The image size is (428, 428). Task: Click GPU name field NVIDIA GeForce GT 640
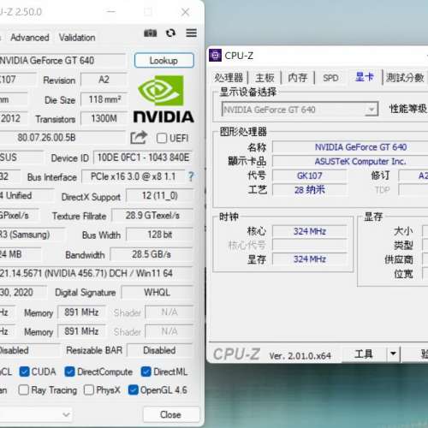(x=62, y=61)
